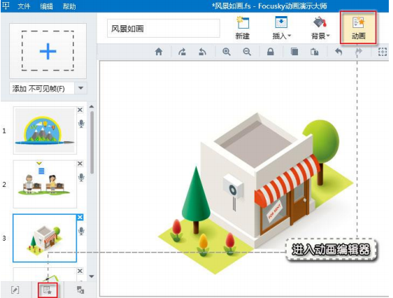This screenshot has width=393, height=298.
Task: Click microphone icon for frame 1
Action: coord(81,124)
